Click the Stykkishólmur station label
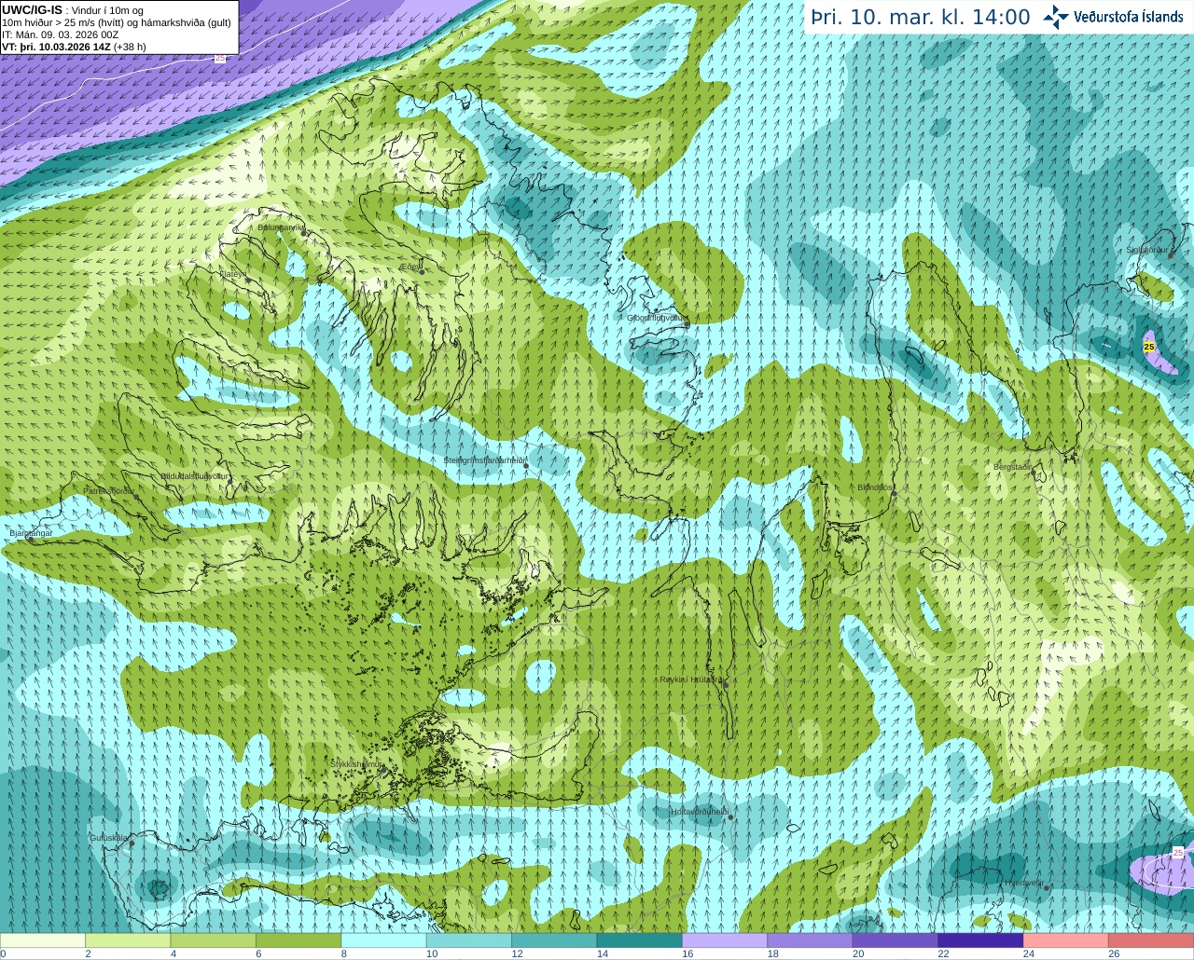The width and height of the screenshot is (1194, 960). (x=355, y=763)
